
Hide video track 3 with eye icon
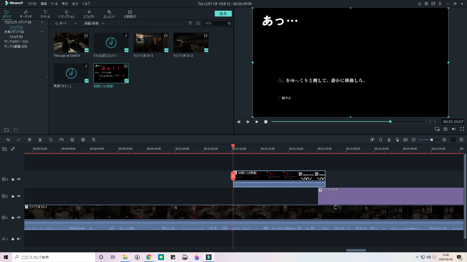tap(19, 179)
